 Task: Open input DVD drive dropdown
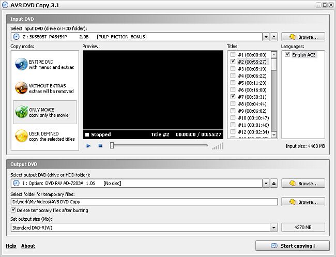pos(266,37)
